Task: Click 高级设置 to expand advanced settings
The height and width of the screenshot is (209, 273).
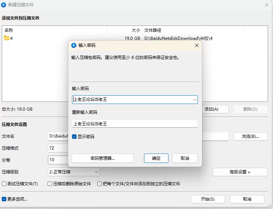Action: click(x=240, y=172)
